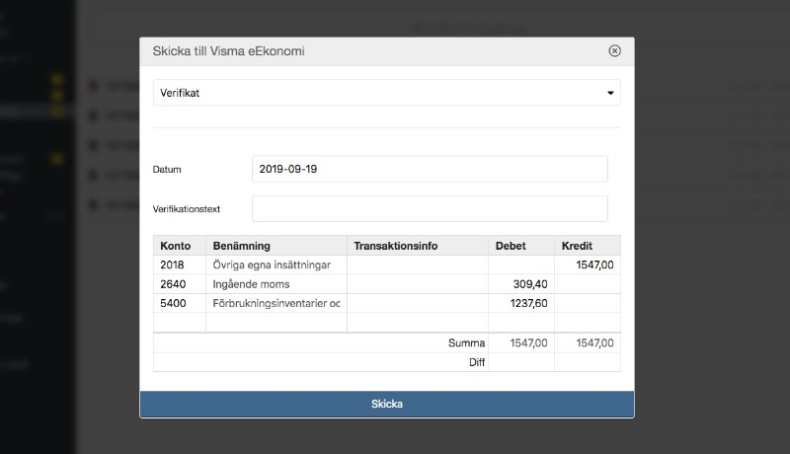This screenshot has height=454, width=790.
Task: Click the Datum field showing 2019-09-19
Action: click(430, 169)
